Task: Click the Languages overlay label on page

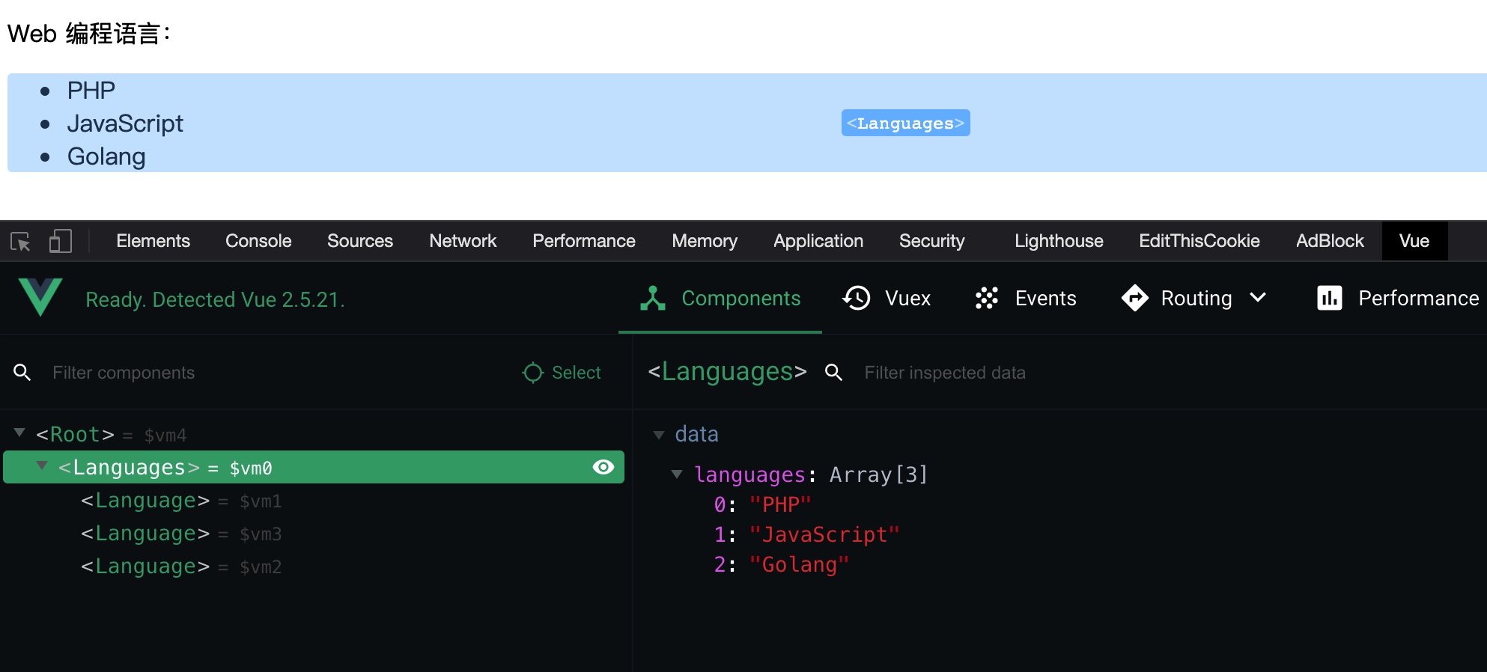Action: tap(905, 123)
